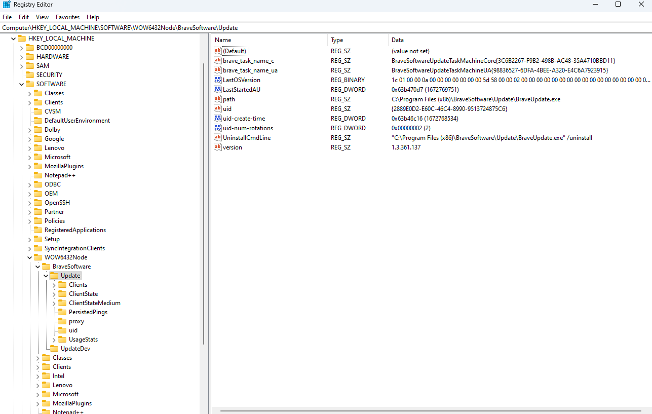Collapse the BraveSoftware key
The height and width of the screenshot is (414, 652).
[x=37, y=267]
